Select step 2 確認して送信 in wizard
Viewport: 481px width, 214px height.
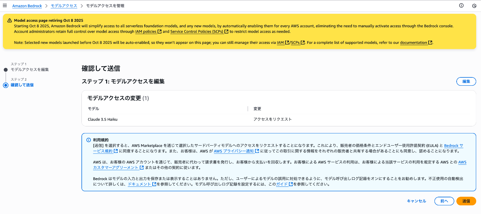pos(22,85)
